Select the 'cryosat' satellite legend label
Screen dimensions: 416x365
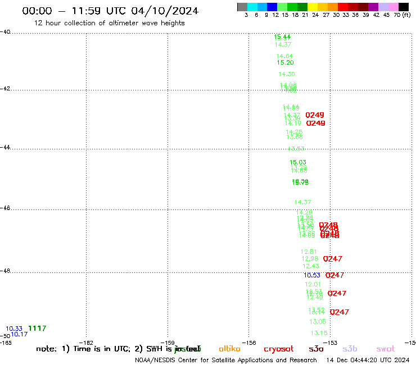279,349
